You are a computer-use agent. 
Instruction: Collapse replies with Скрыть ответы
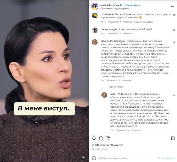pos(116,87)
